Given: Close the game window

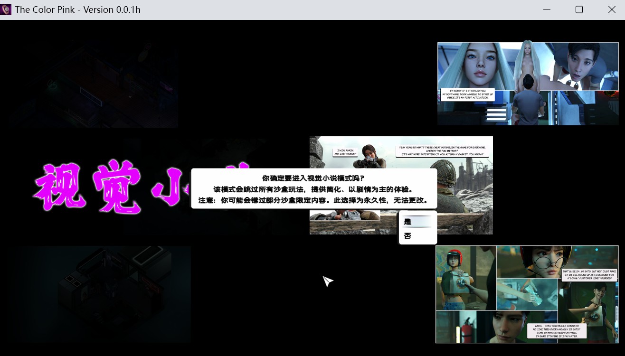Looking at the screenshot, I should pyautogui.click(x=612, y=9).
